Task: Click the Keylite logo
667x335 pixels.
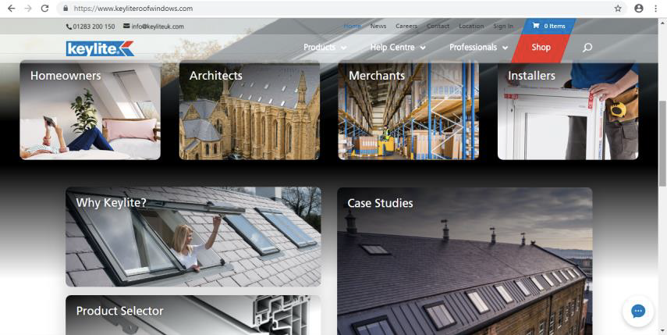Action: 100,48
